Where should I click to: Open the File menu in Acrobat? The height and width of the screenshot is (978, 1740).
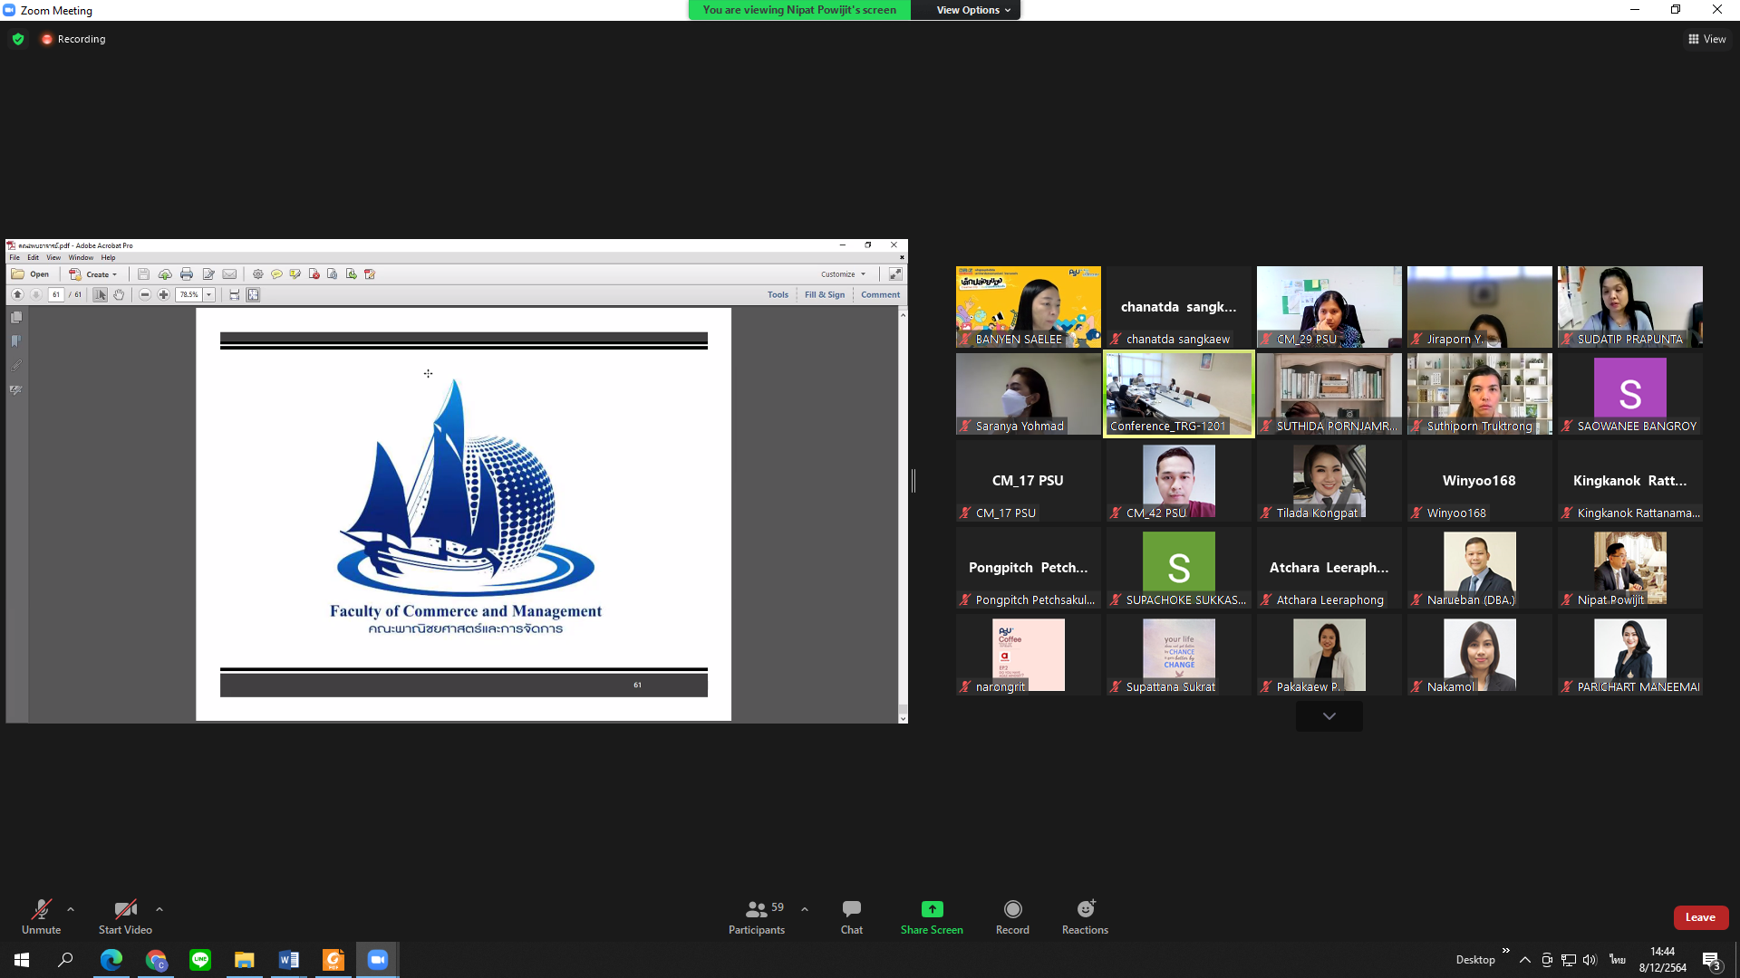14,257
